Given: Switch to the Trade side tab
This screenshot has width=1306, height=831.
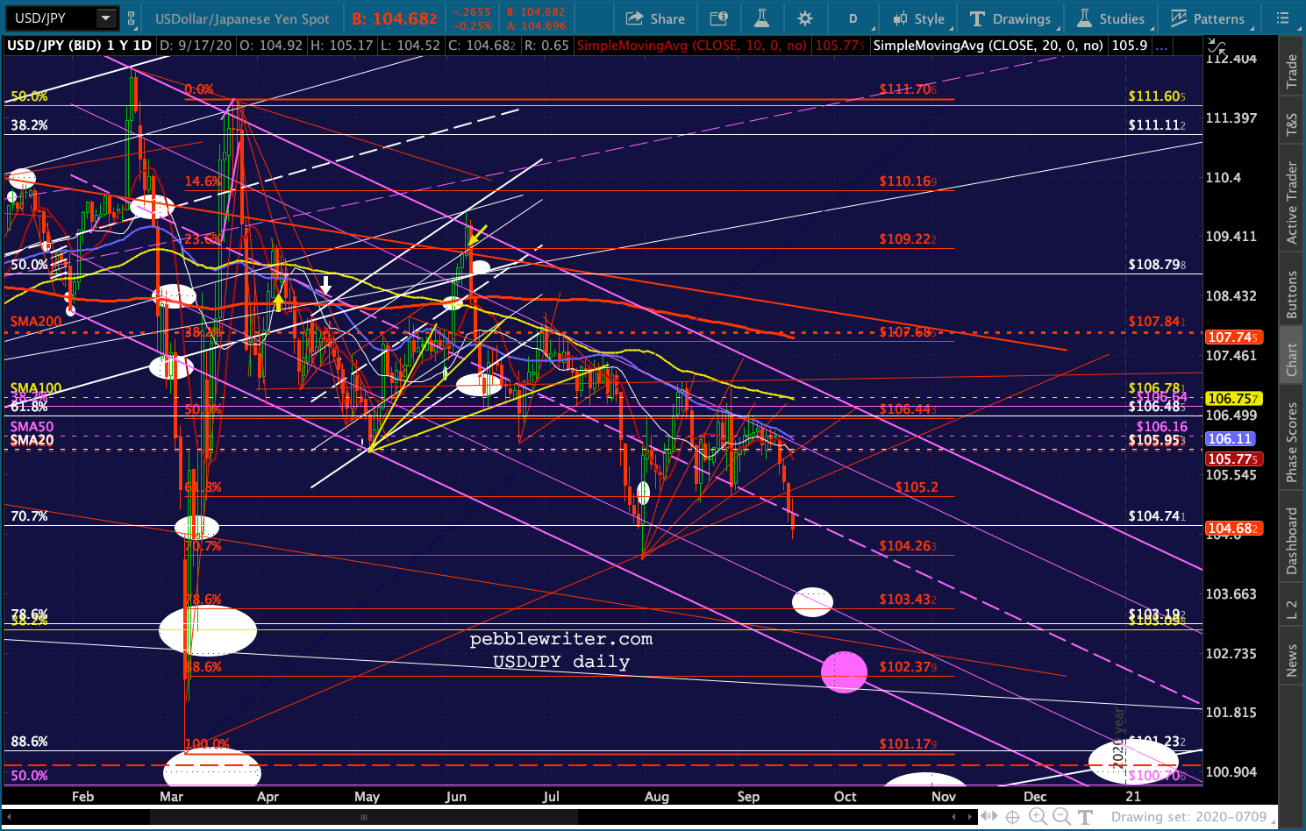Looking at the screenshot, I should coord(1291,71).
